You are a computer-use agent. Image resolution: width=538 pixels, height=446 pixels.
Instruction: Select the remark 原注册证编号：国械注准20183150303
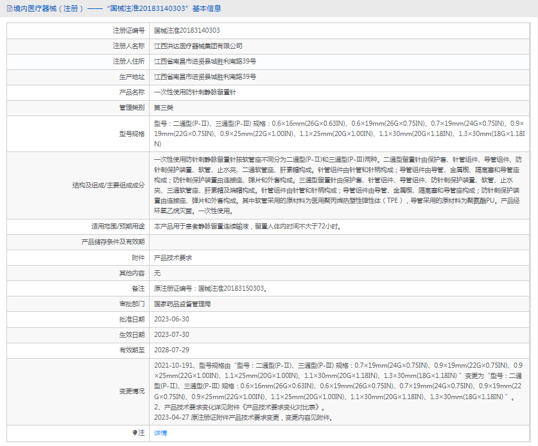pos(211,289)
